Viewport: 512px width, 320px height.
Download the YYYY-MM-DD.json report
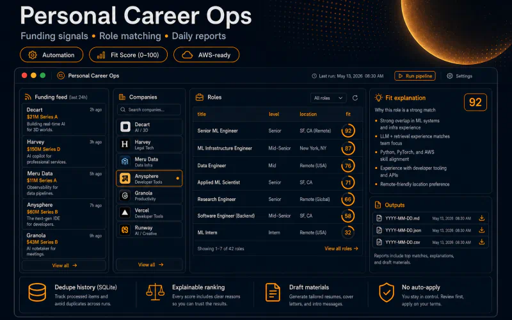(x=482, y=230)
